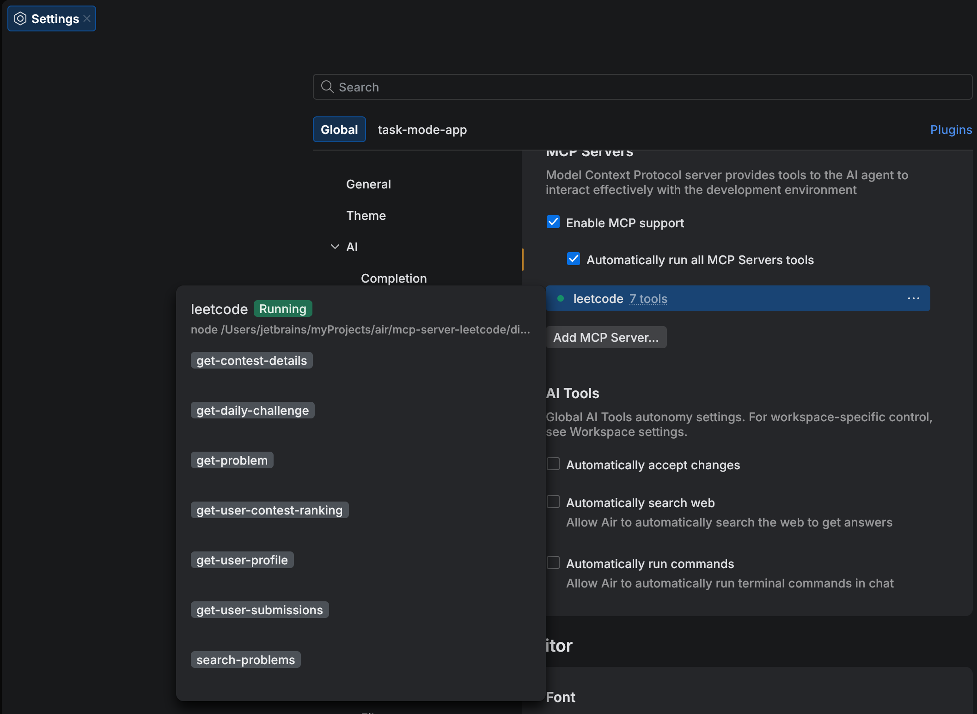Viewport: 977px width, 714px height.
Task: Enable Automatically accept changes
Action: tap(553, 464)
